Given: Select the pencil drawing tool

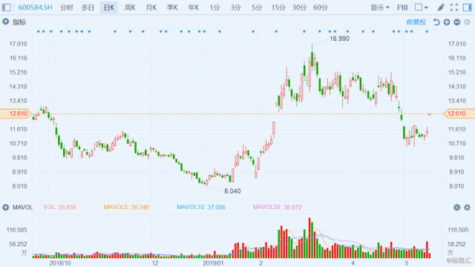Looking at the screenshot, I should [441, 7].
